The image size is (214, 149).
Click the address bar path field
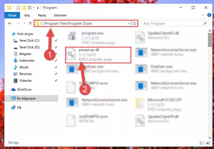pyautogui.click(x=83, y=23)
